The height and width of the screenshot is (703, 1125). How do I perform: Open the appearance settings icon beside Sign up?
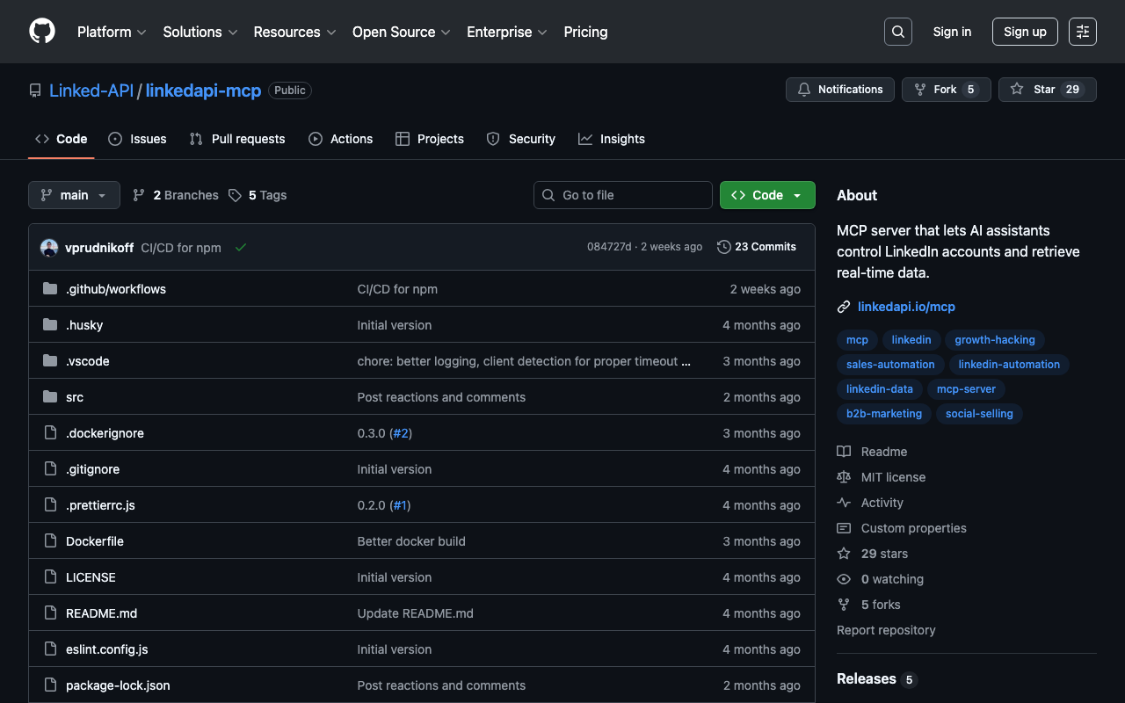[1082, 32]
